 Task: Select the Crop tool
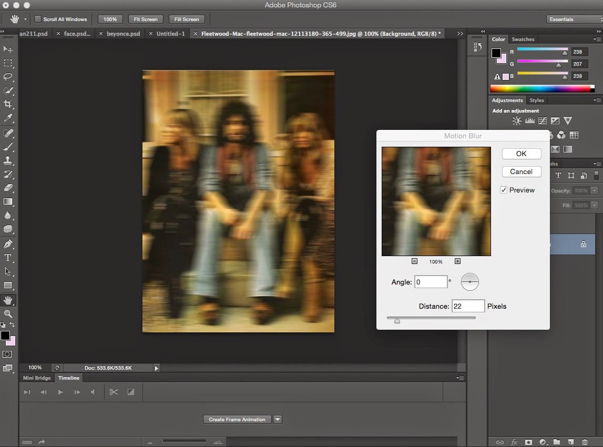coord(8,104)
